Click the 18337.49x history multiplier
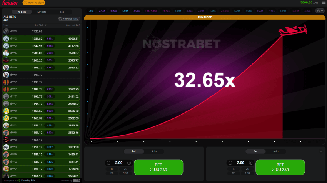The height and width of the screenshot is (183, 327). (x=151, y=11)
